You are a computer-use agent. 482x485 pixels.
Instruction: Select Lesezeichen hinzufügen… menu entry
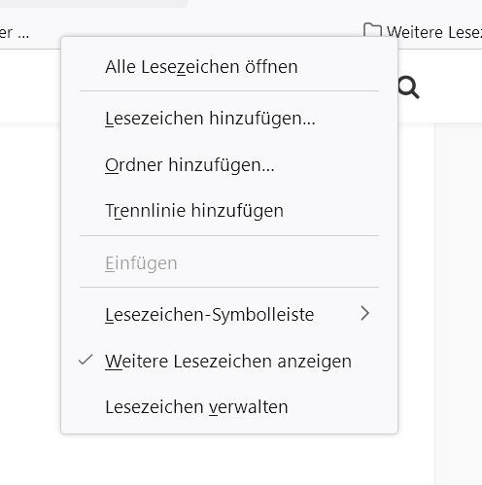pyautogui.click(x=229, y=119)
